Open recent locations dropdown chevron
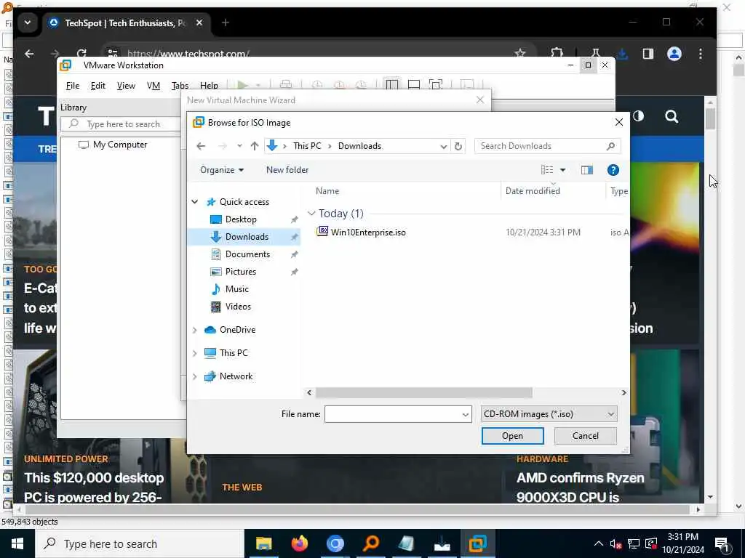Image resolution: width=745 pixels, height=558 pixels. [x=239, y=146]
